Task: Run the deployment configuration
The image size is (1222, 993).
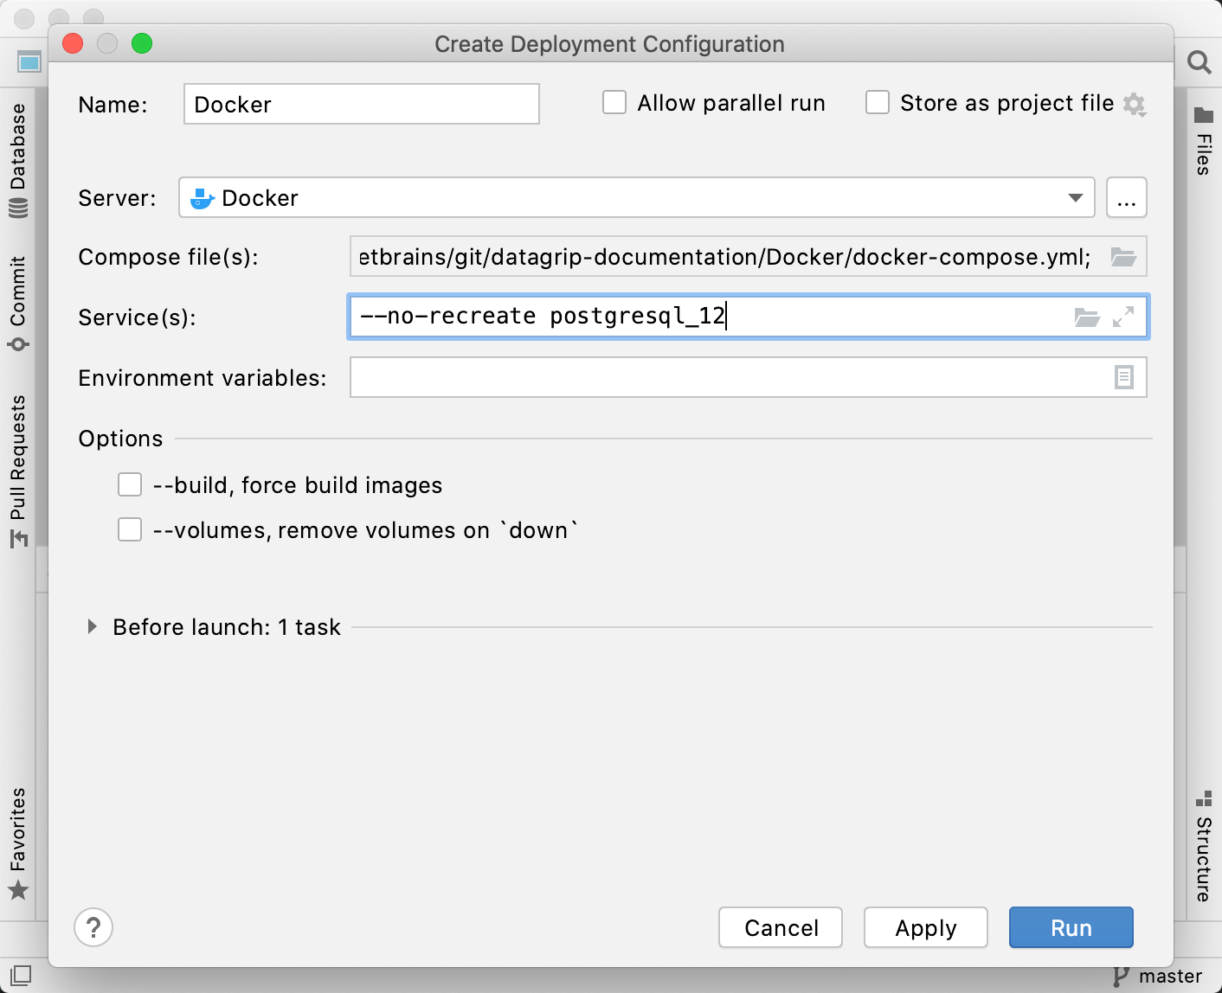Action: [x=1071, y=927]
